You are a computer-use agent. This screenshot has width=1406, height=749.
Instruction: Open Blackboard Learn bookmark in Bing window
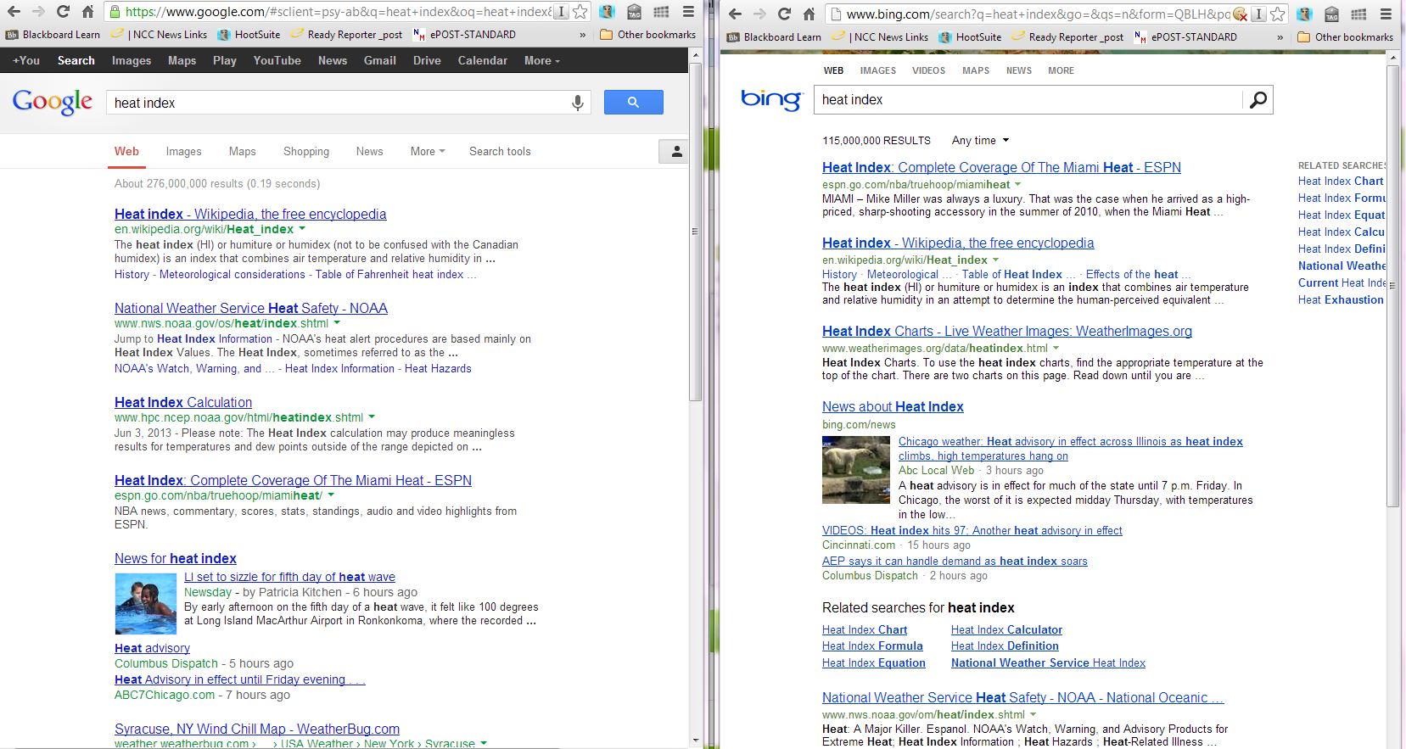pos(775,37)
